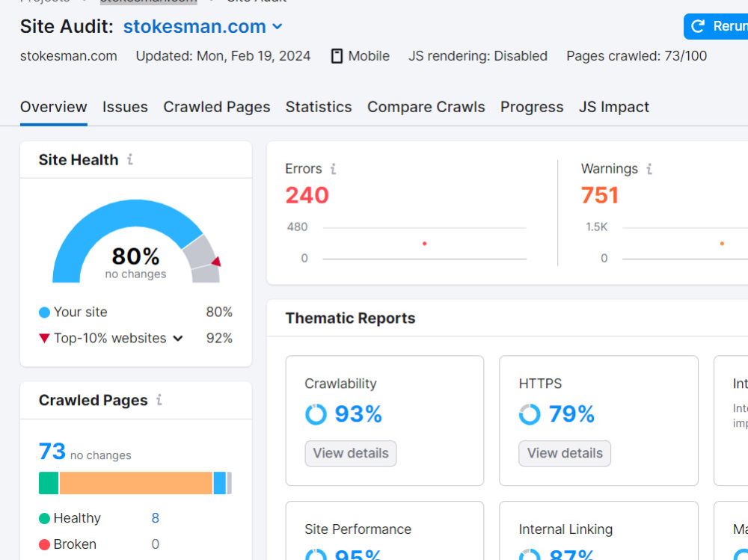Click the Mobile device icon
748x560 pixels.
[337, 56]
